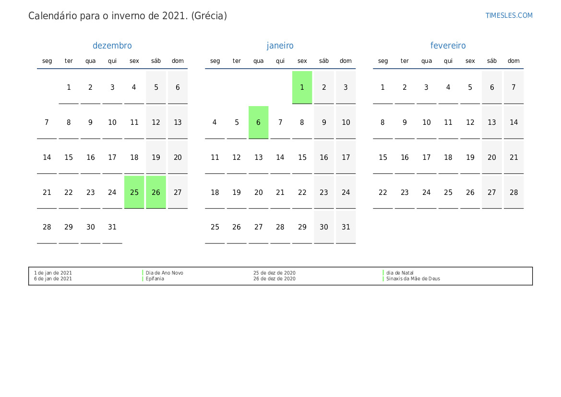Select day 10 in janeiro
561x397 pixels.
pos(346,122)
